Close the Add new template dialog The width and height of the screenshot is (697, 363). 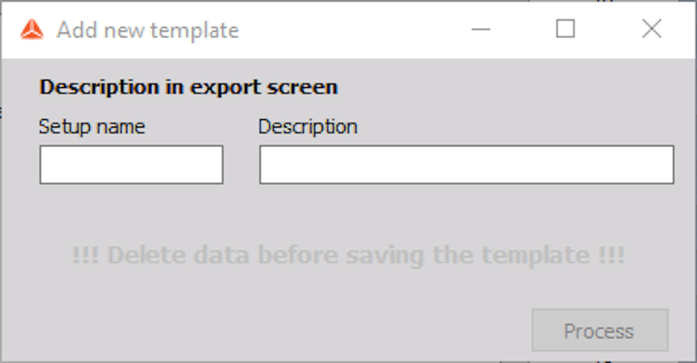click(651, 29)
